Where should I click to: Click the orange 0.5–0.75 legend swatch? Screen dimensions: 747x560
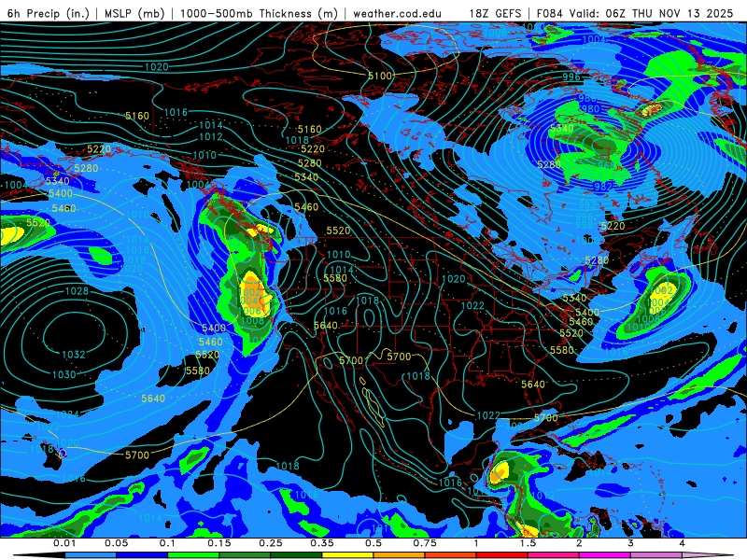pyautogui.click(x=399, y=555)
